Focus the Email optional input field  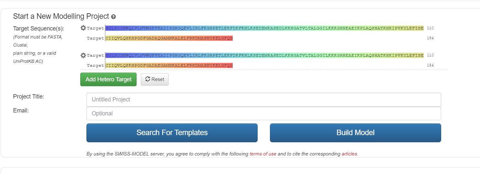point(263,113)
